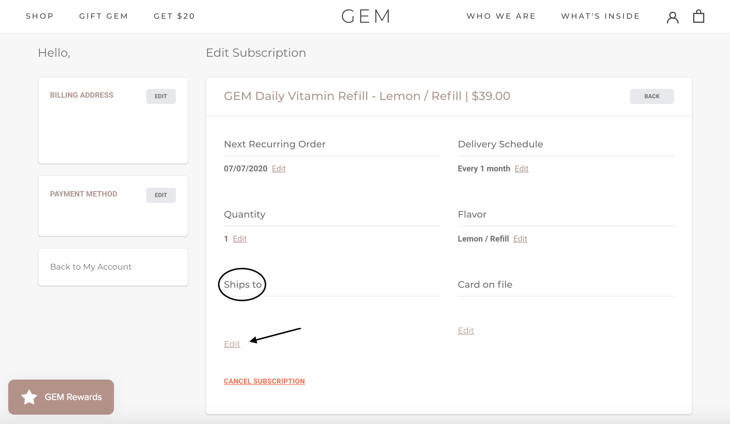Open the shopping bag cart icon
The height and width of the screenshot is (424, 730).
699,16
